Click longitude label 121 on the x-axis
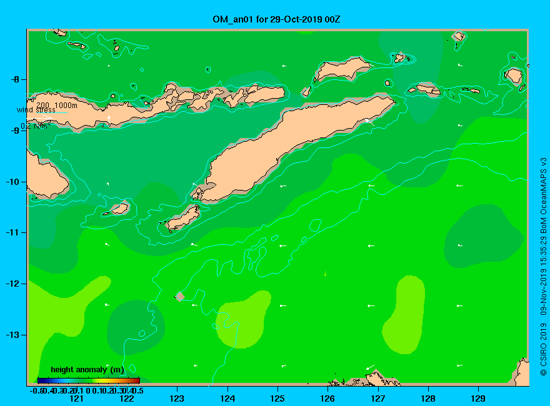Viewport: 550px width, 406px height. [76, 399]
